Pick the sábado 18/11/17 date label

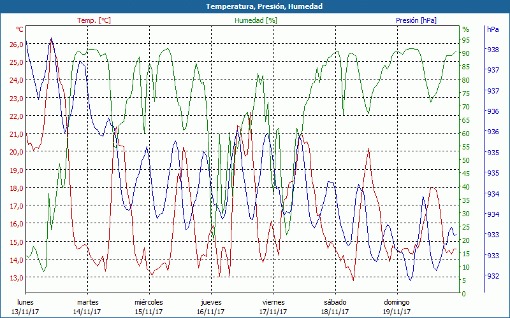point(335,307)
